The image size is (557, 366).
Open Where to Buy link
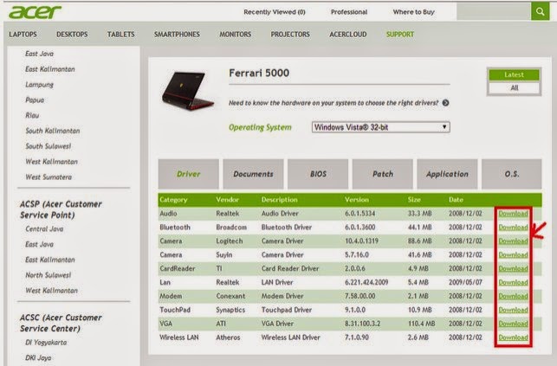click(413, 12)
